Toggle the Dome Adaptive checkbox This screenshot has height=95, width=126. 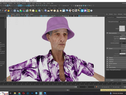click(120, 47)
